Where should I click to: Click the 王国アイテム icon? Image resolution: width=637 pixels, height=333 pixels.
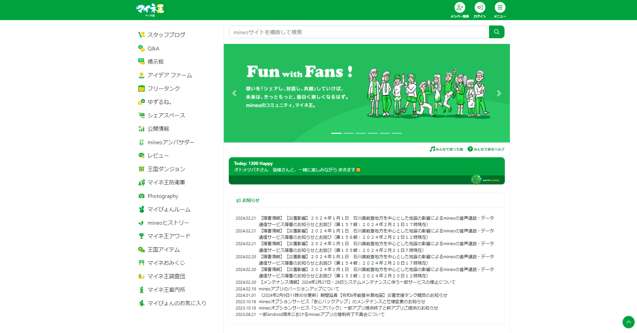[142, 249]
